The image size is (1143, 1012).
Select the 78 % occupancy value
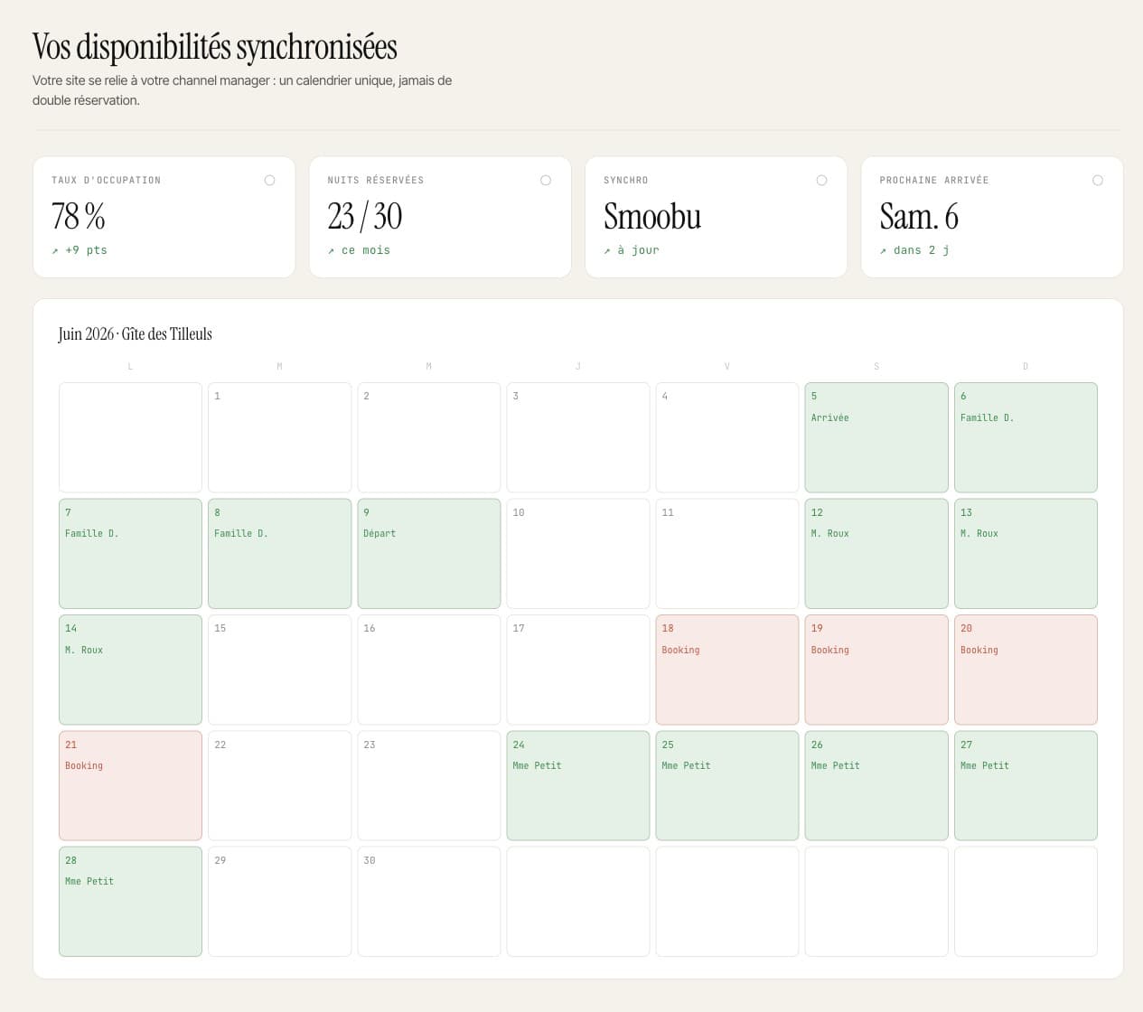pyautogui.click(x=79, y=217)
